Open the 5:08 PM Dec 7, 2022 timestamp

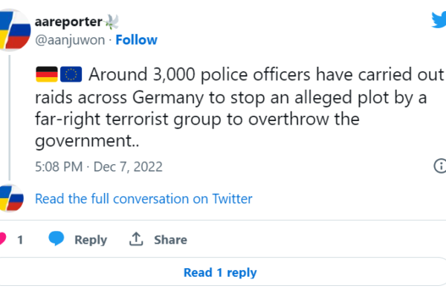[x=99, y=166]
